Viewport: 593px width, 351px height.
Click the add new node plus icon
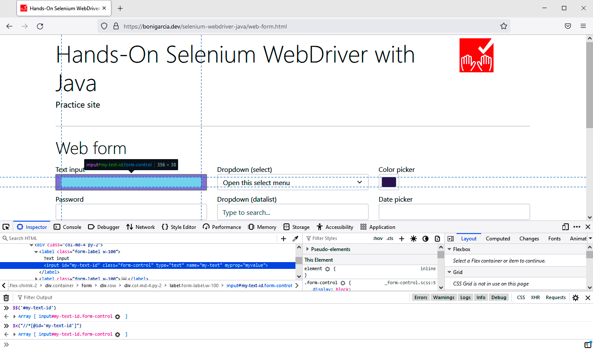(x=284, y=239)
